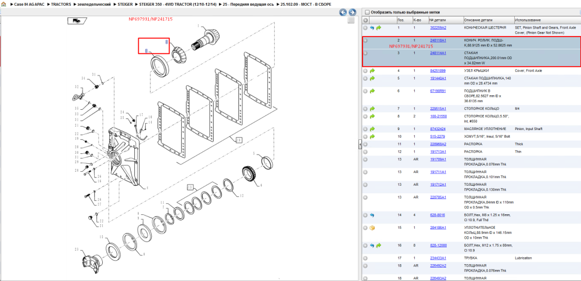Toggle 'Отобразить только выбранные метки' checkbox
Screen dimensions: 581x281
[x=367, y=12]
